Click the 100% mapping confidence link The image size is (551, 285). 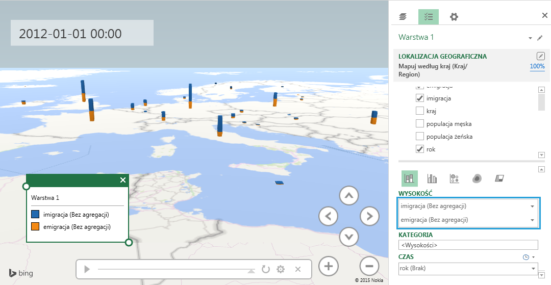point(537,67)
